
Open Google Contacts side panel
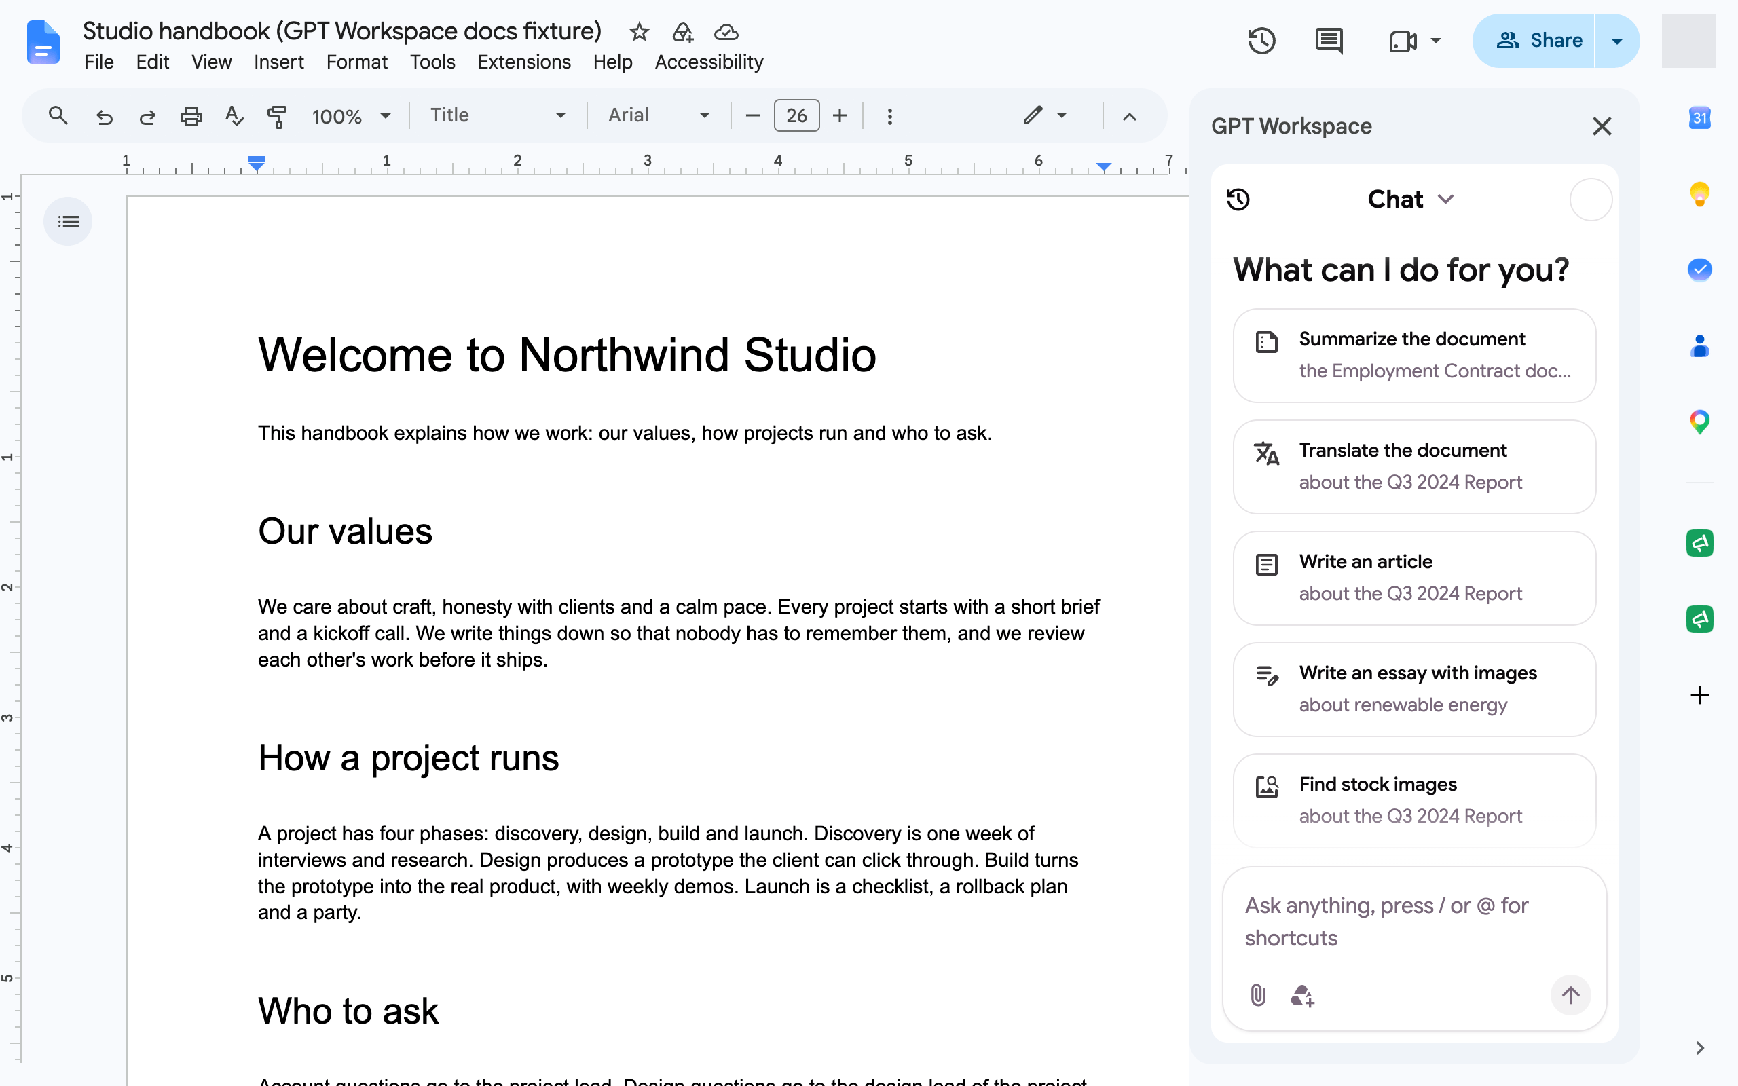pyautogui.click(x=1699, y=345)
